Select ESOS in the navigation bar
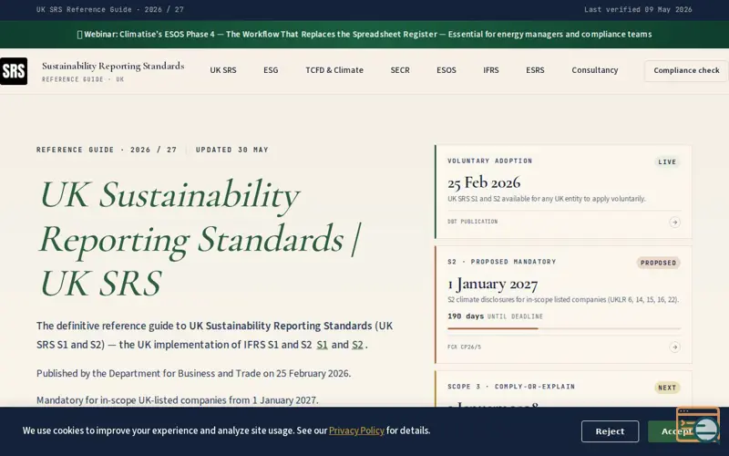This screenshot has height=456, width=729. pos(447,70)
